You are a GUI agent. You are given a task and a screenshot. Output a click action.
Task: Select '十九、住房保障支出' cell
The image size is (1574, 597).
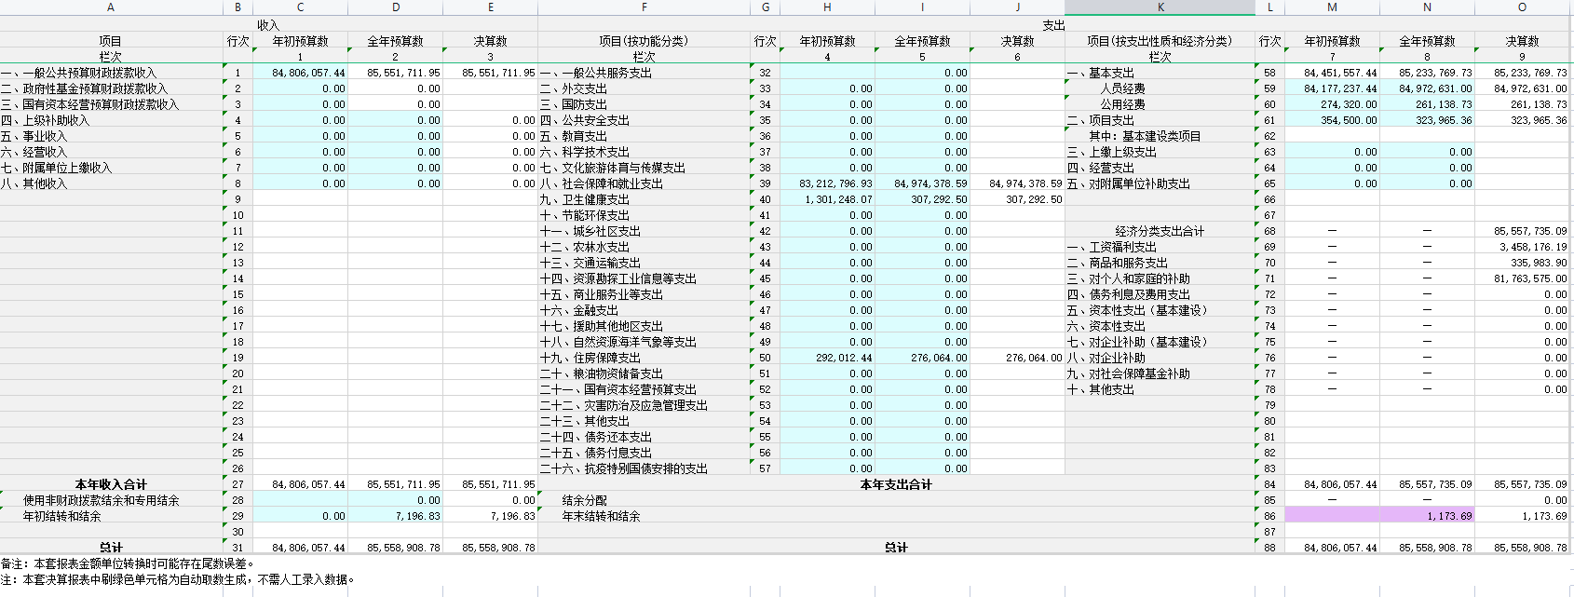coord(590,358)
